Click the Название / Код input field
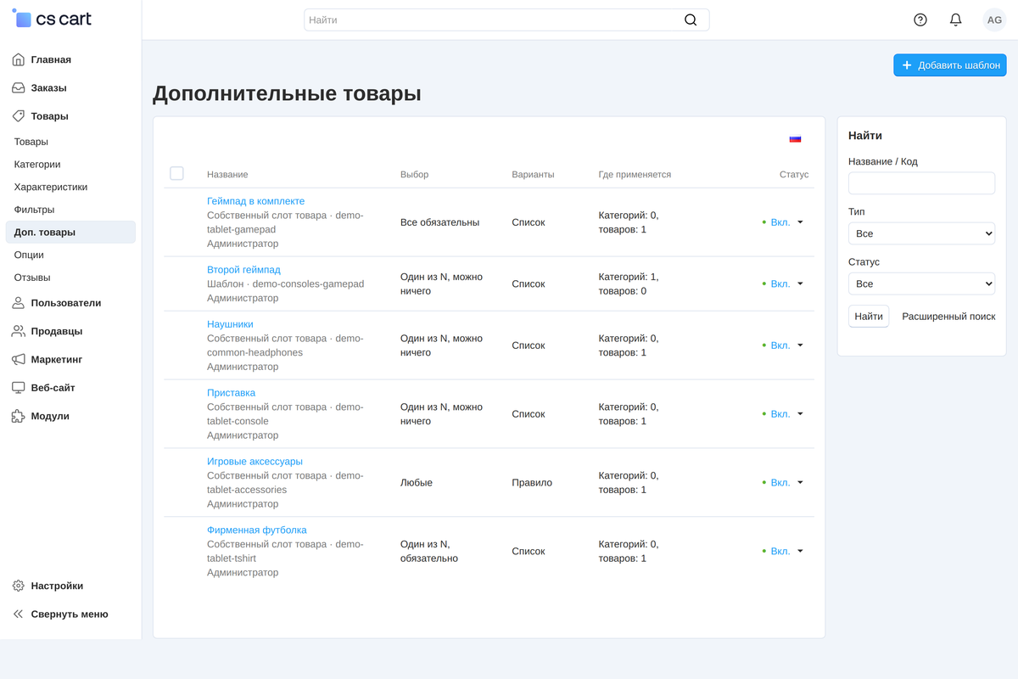 point(921,183)
